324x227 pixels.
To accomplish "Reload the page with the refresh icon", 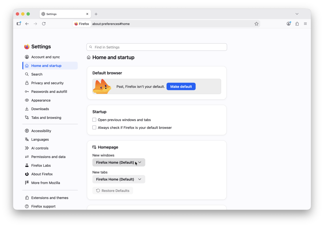I will coord(44,24).
